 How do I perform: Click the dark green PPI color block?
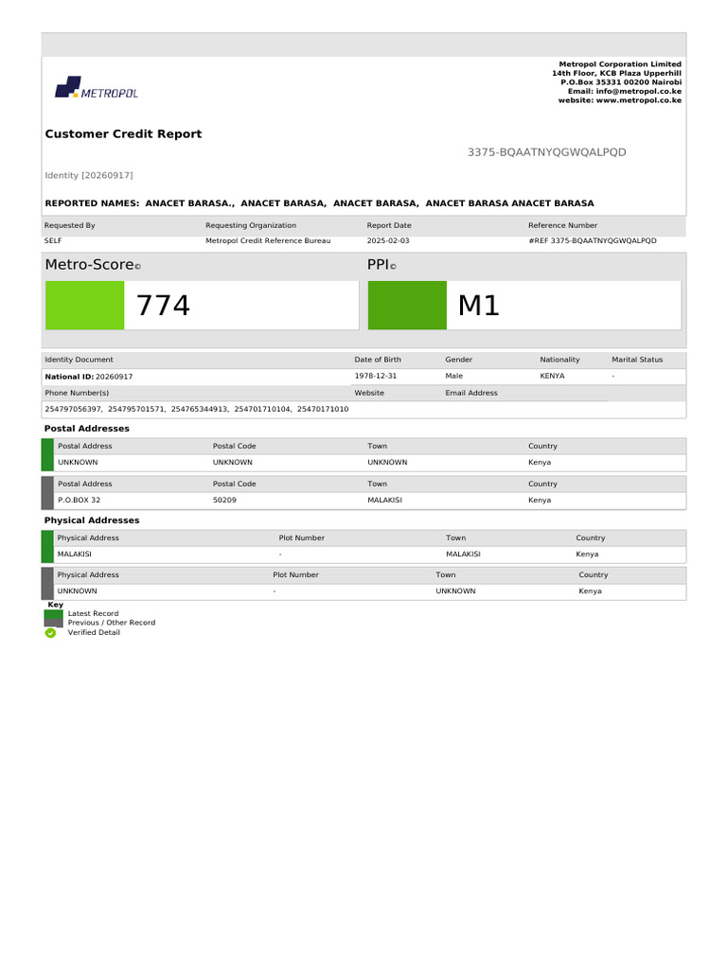pyautogui.click(x=407, y=306)
